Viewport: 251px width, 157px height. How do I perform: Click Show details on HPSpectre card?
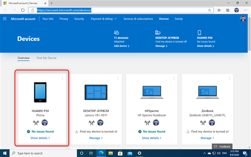[x=151, y=138]
